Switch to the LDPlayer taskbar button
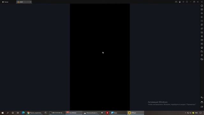Viewport: 204px width, 115px height. coord(135,113)
